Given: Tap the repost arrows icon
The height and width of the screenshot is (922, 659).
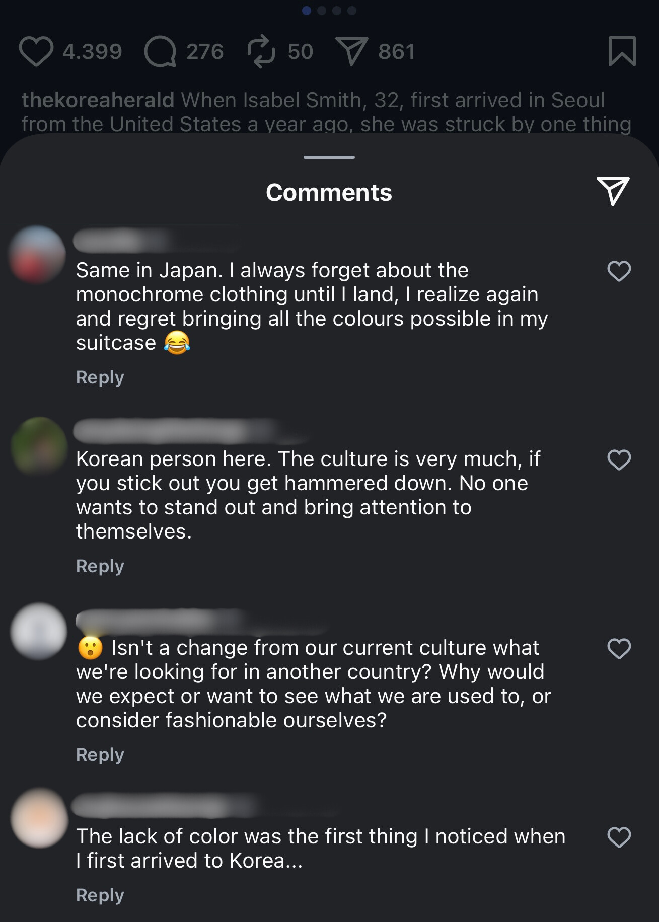Looking at the screenshot, I should tap(261, 52).
